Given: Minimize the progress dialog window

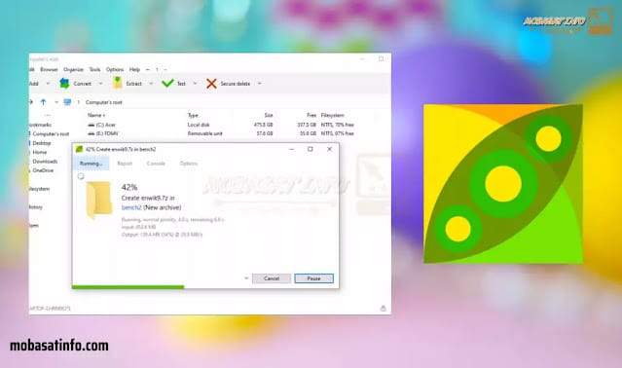Looking at the screenshot, I should [x=292, y=149].
